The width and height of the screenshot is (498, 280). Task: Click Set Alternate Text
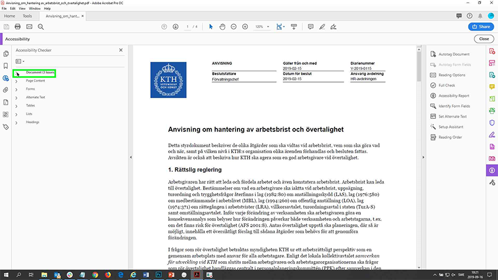tap(449, 116)
